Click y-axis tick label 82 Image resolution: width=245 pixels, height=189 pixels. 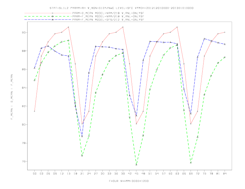click(x=24, y=106)
